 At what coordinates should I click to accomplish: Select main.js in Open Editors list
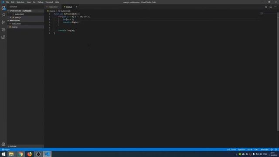25,17
